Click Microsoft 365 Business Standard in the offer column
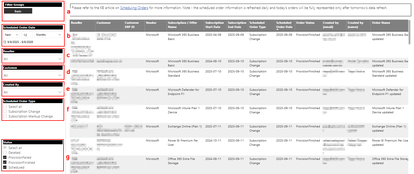This screenshot has width=414, height=174. 183,74
